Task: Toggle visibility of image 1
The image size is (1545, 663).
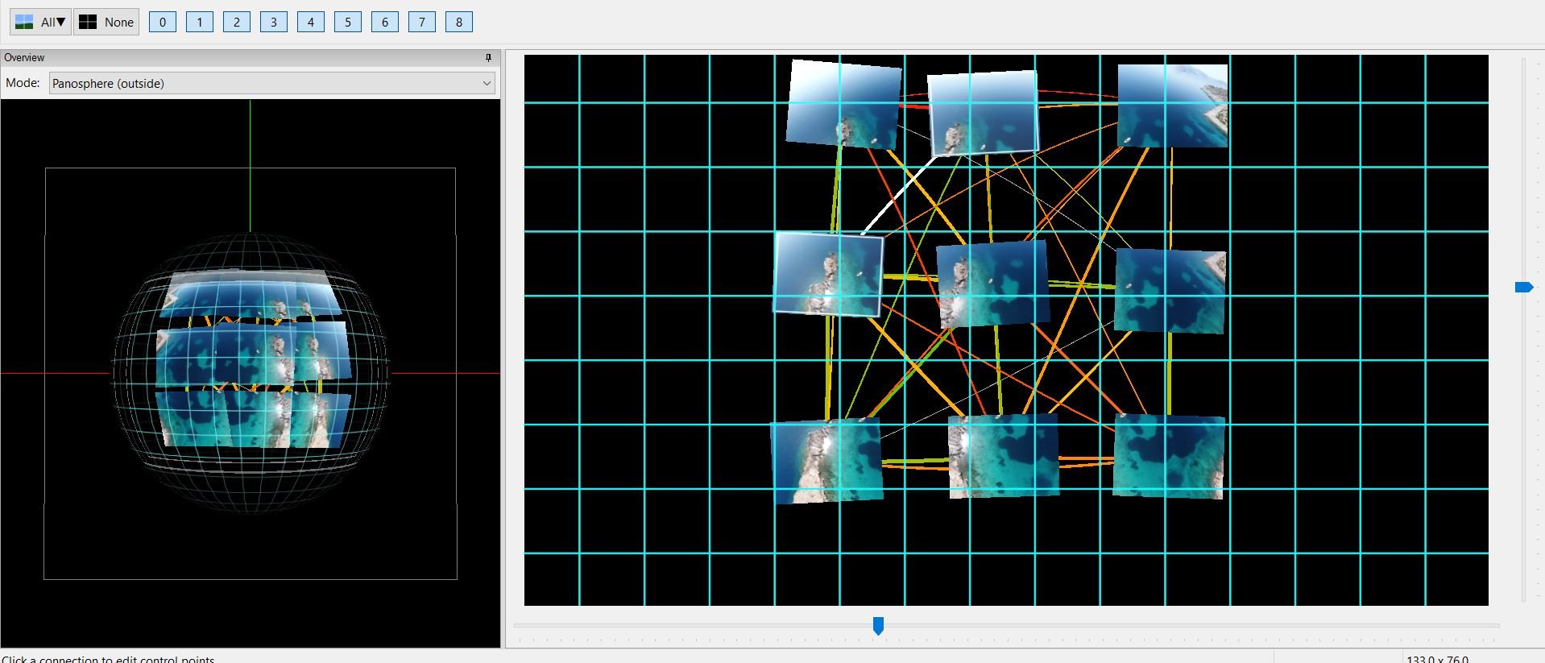Action: coord(200,22)
